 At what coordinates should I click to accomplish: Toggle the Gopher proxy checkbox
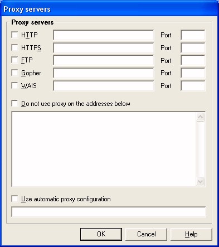click(14, 72)
